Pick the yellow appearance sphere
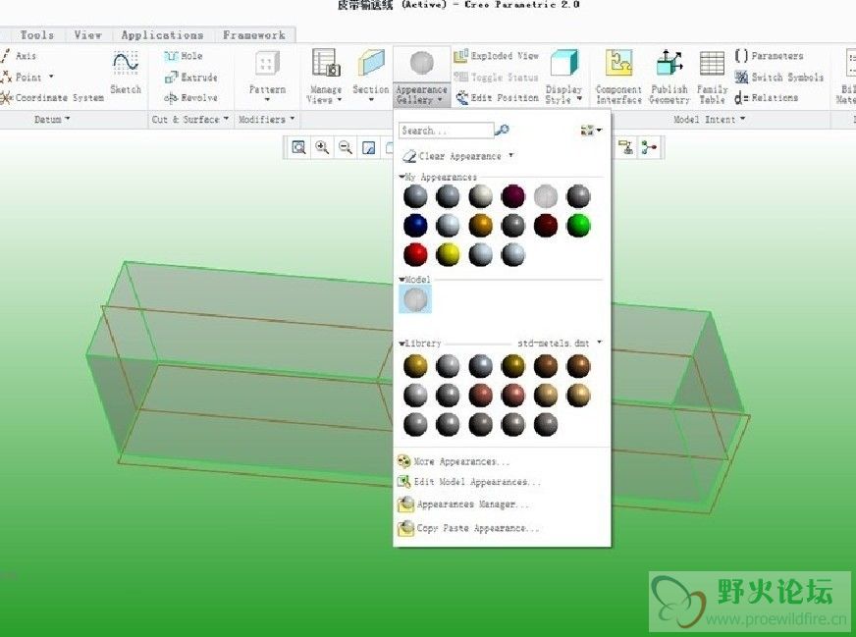856x637 pixels. coord(448,254)
